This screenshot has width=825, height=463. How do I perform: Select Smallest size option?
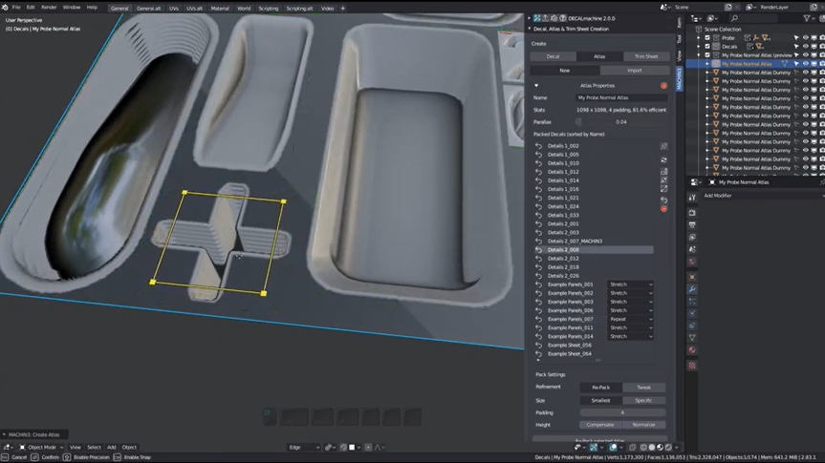coord(601,400)
